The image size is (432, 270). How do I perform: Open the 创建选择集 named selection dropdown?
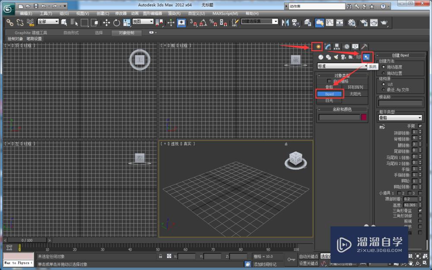[x=260, y=21]
